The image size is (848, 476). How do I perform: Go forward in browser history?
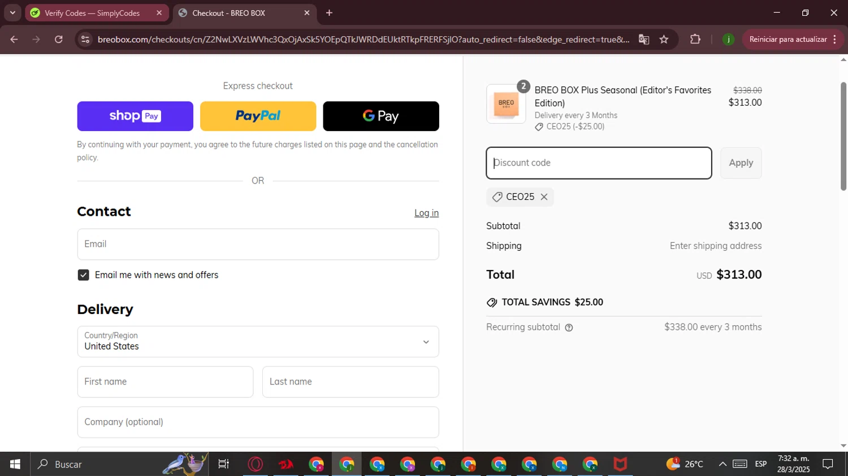coord(36,40)
